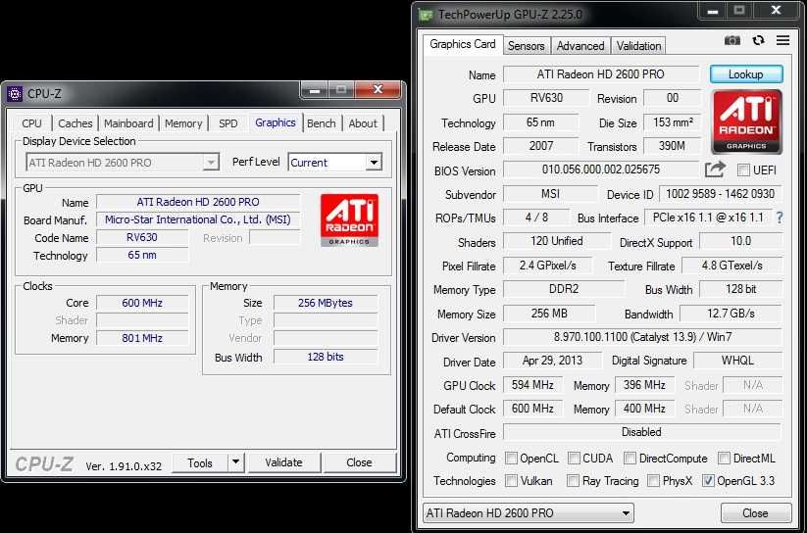Open the Tools dropdown arrow in CPU-Z
Image resolution: width=807 pixels, height=533 pixels.
[x=235, y=462]
